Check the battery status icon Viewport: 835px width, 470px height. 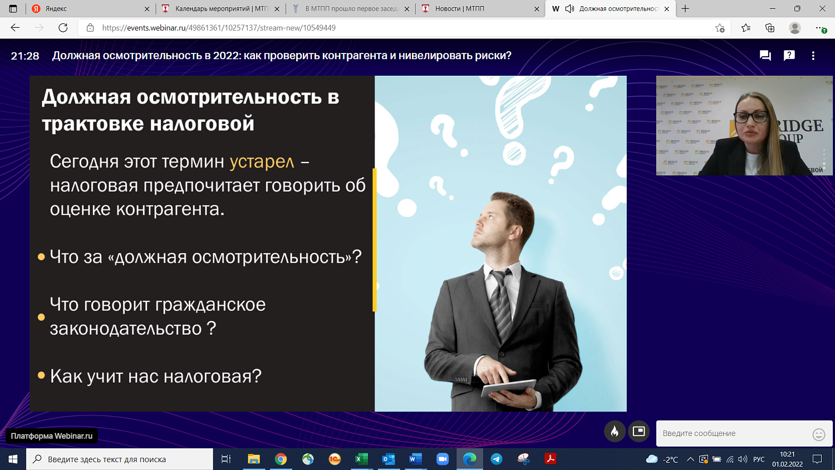[716, 459]
